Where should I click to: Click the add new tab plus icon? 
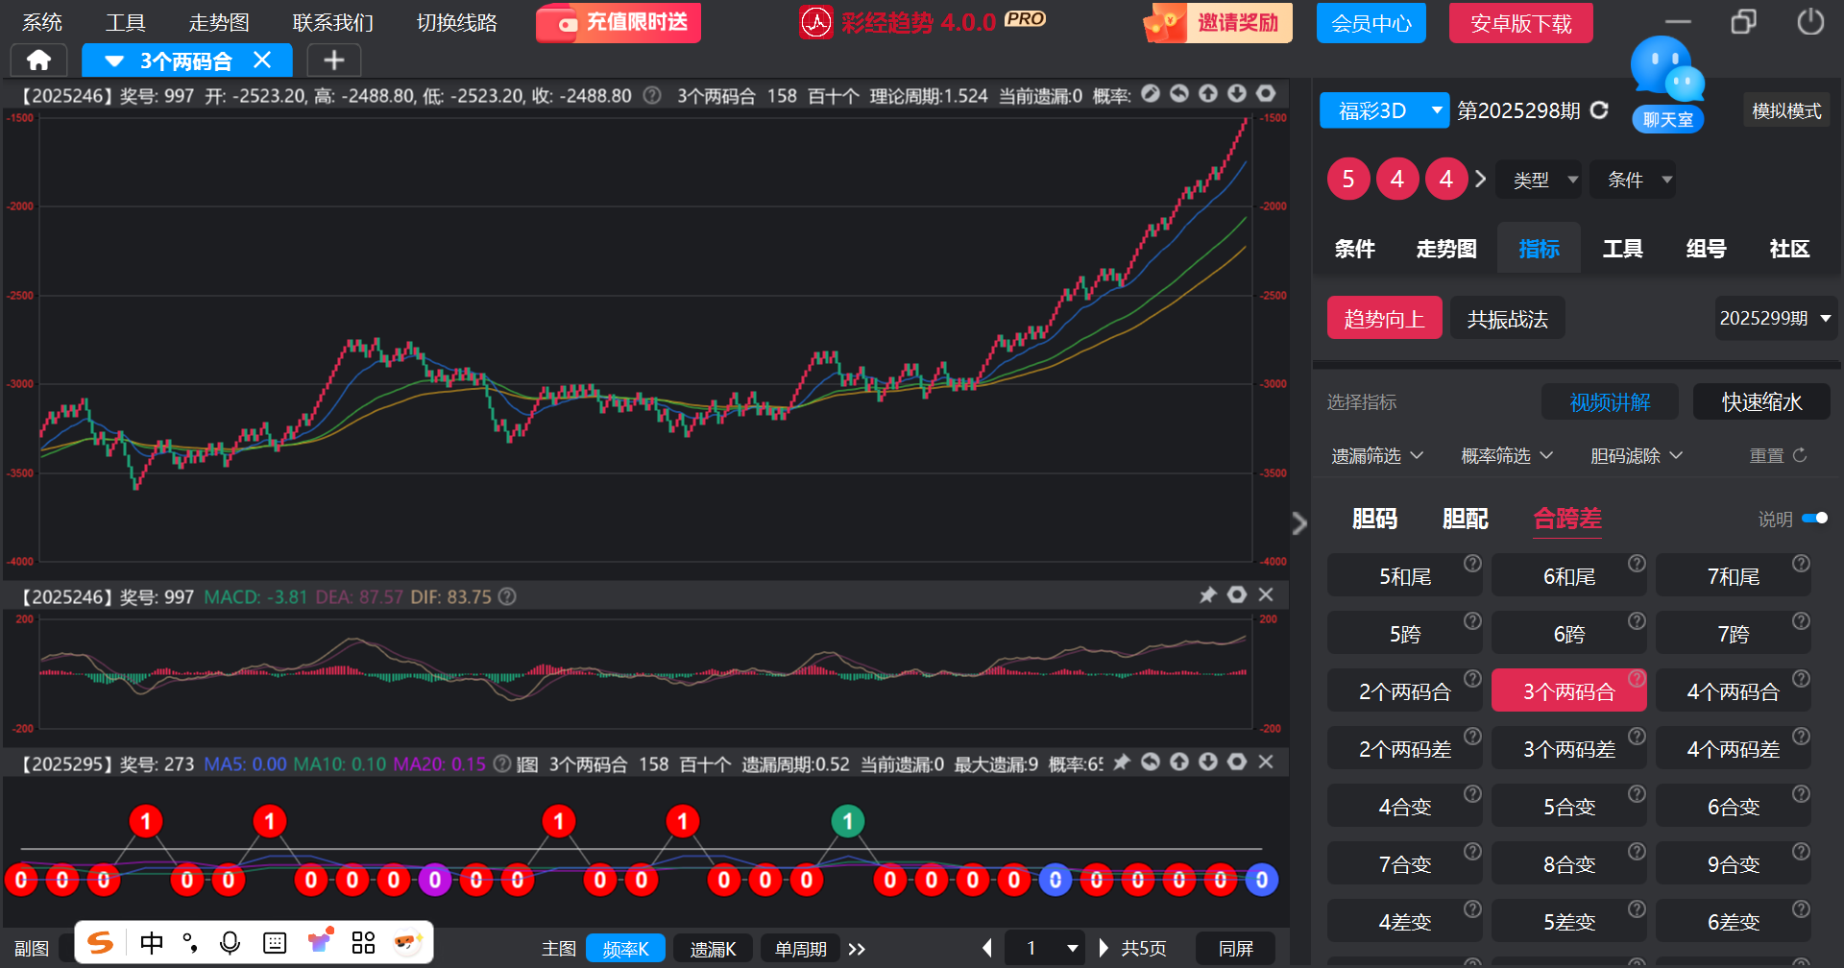click(x=333, y=60)
